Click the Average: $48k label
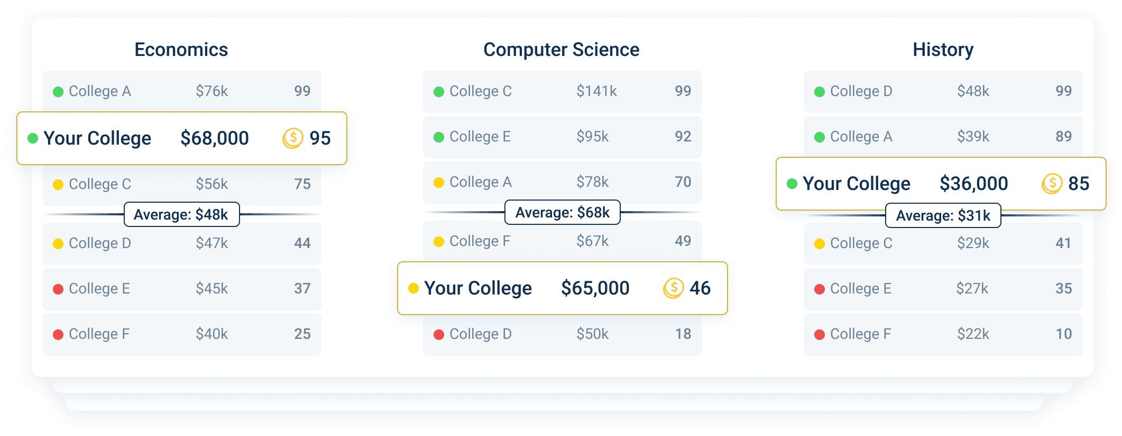The height and width of the screenshot is (436, 1122). coord(182,214)
